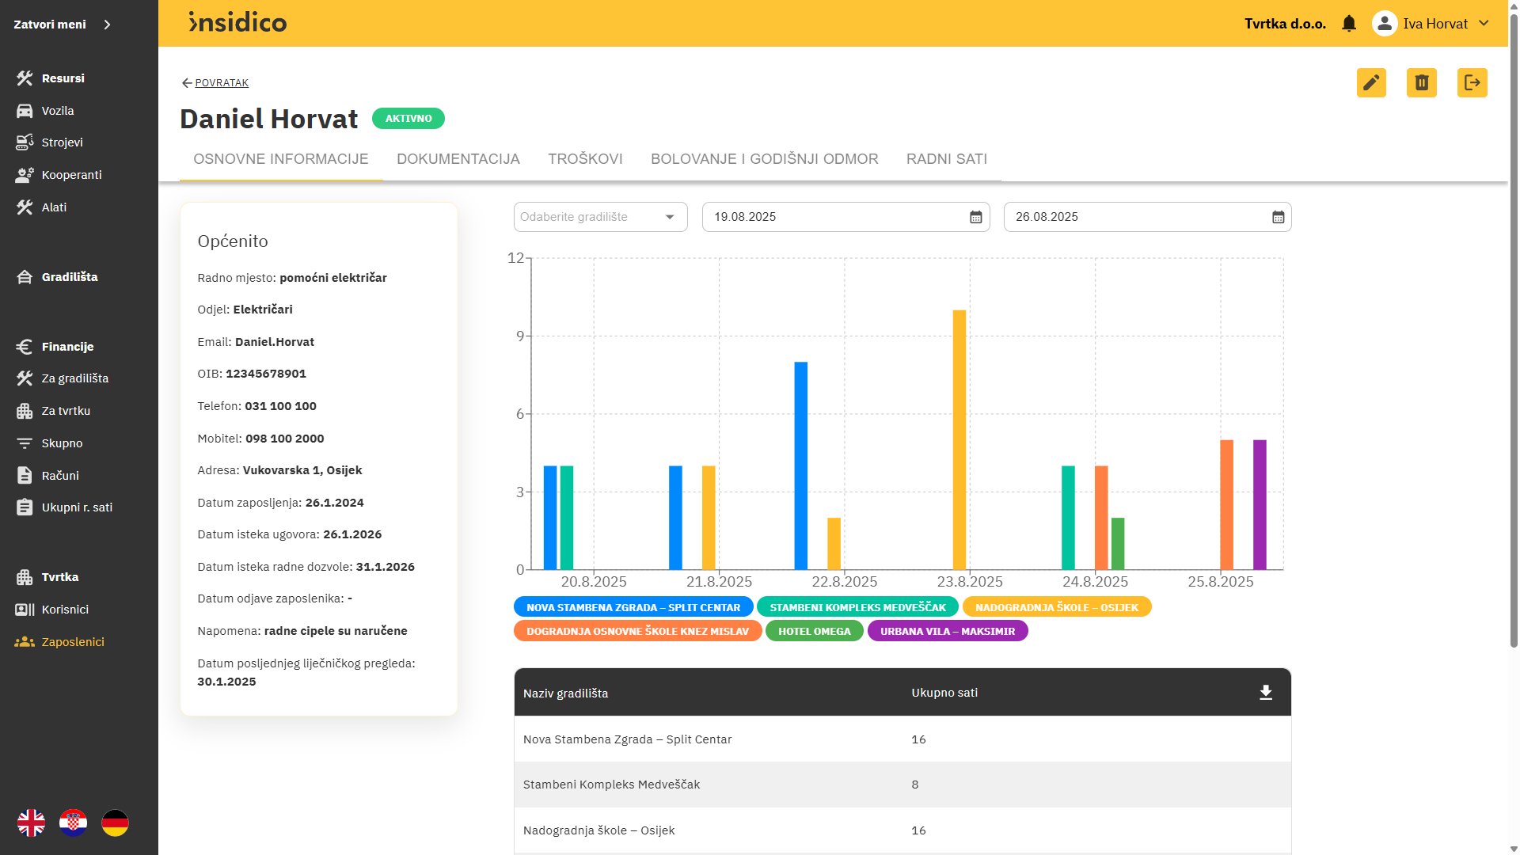The width and height of the screenshot is (1520, 855).
Task: Open the Iva Horvat user menu chevron
Action: 1484,24
